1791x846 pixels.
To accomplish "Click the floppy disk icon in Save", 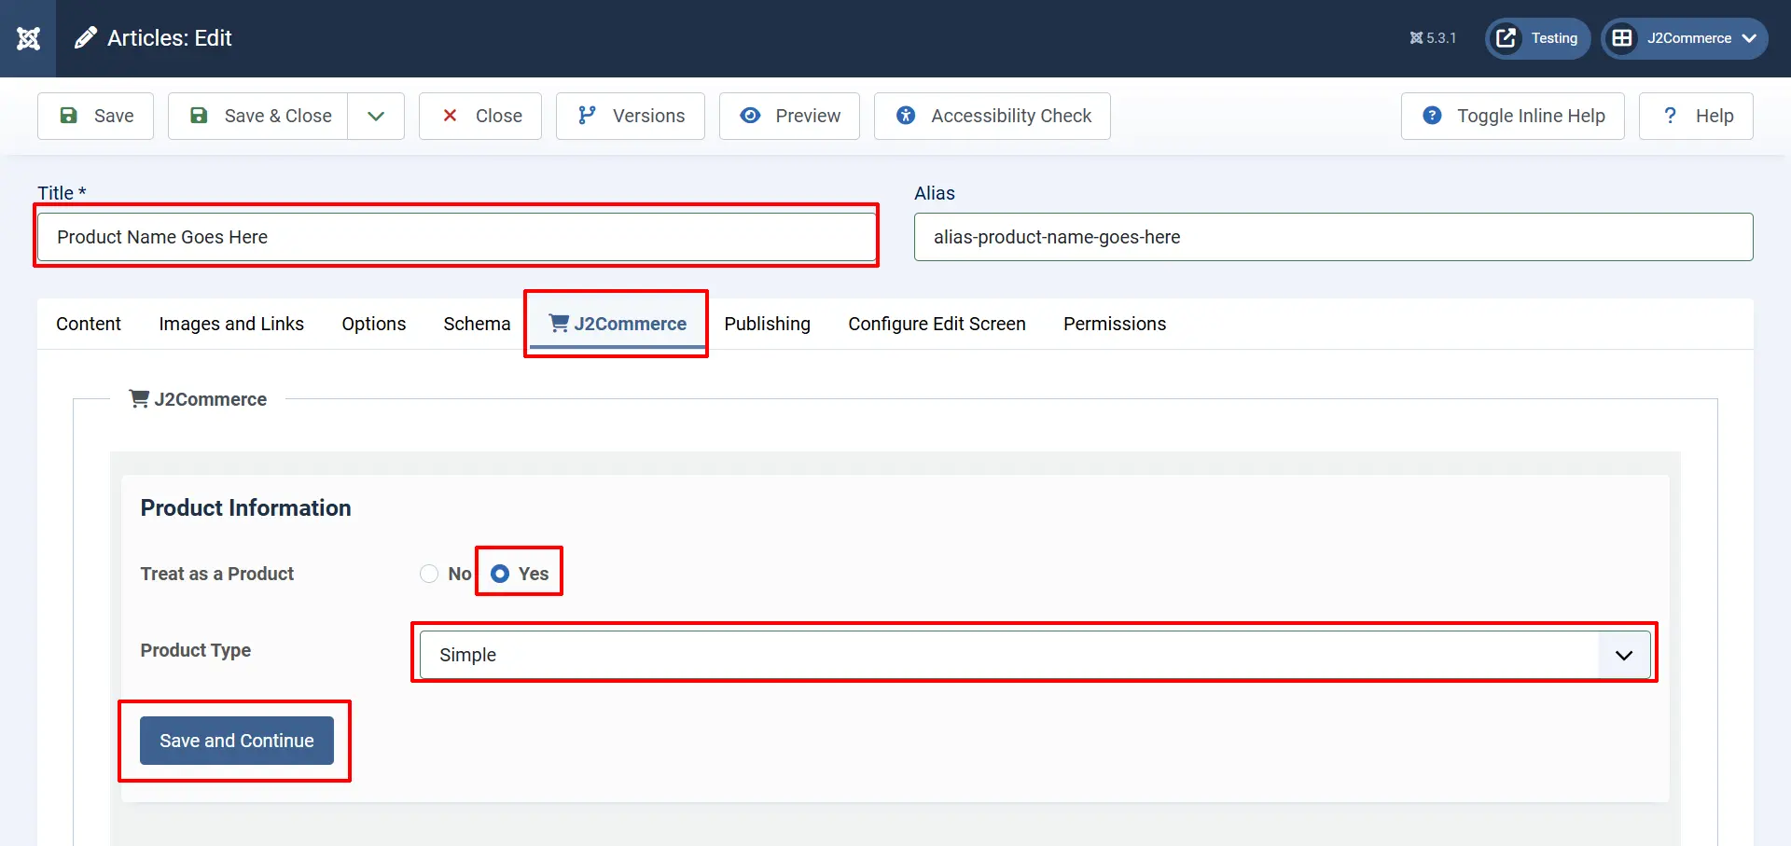I will [x=68, y=116].
